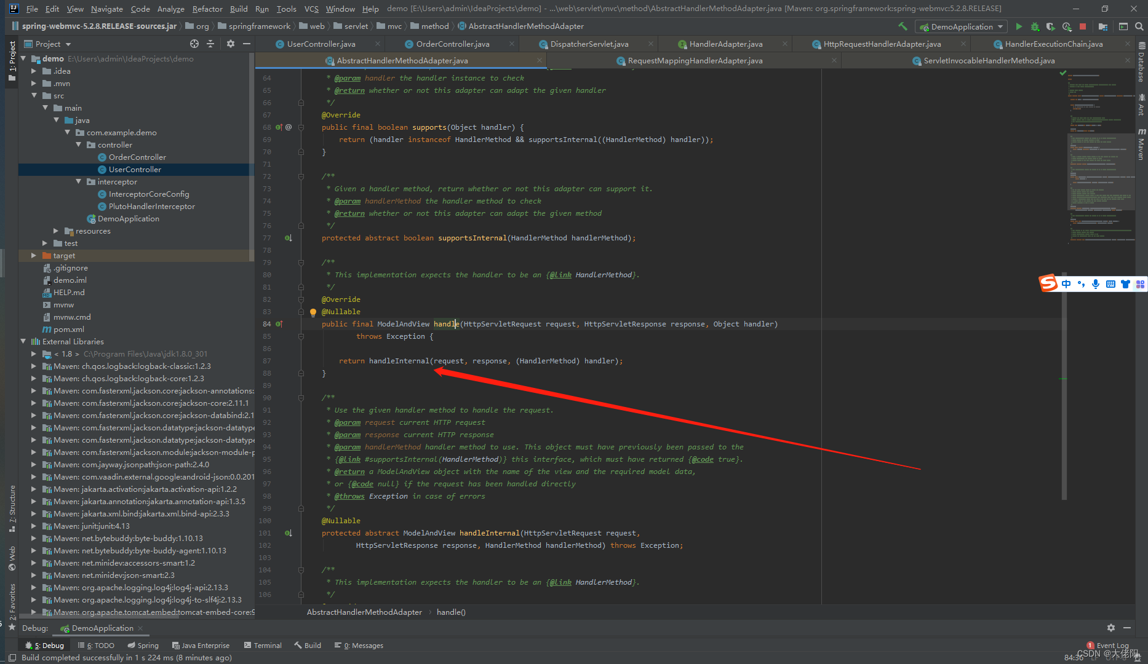Click implemented-method gutter icon at line 77

(x=288, y=238)
